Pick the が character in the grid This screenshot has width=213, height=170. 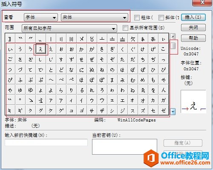[92, 49]
